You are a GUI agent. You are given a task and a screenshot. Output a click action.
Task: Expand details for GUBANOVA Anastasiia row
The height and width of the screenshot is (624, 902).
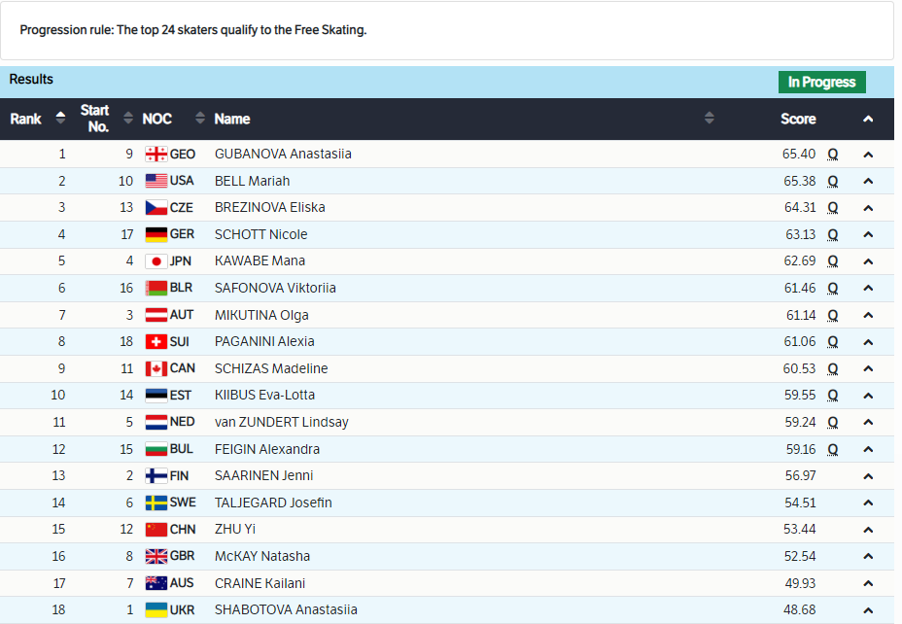click(x=868, y=154)
